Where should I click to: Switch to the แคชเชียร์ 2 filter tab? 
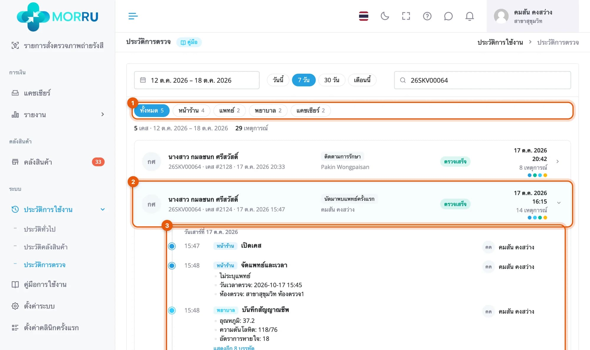coord(311,110)
